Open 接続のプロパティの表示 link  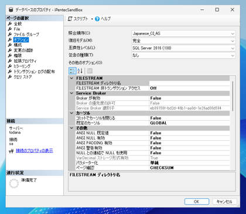(35, 151)
